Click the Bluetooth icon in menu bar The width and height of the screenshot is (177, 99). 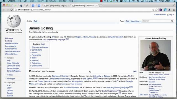pyautogui.click(x=130, y=1)
